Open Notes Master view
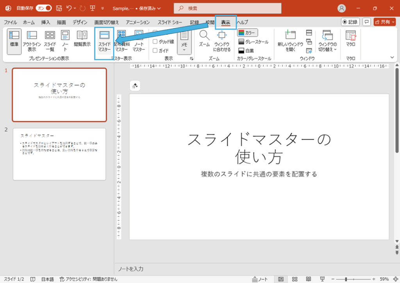 [x=139, y=43]
